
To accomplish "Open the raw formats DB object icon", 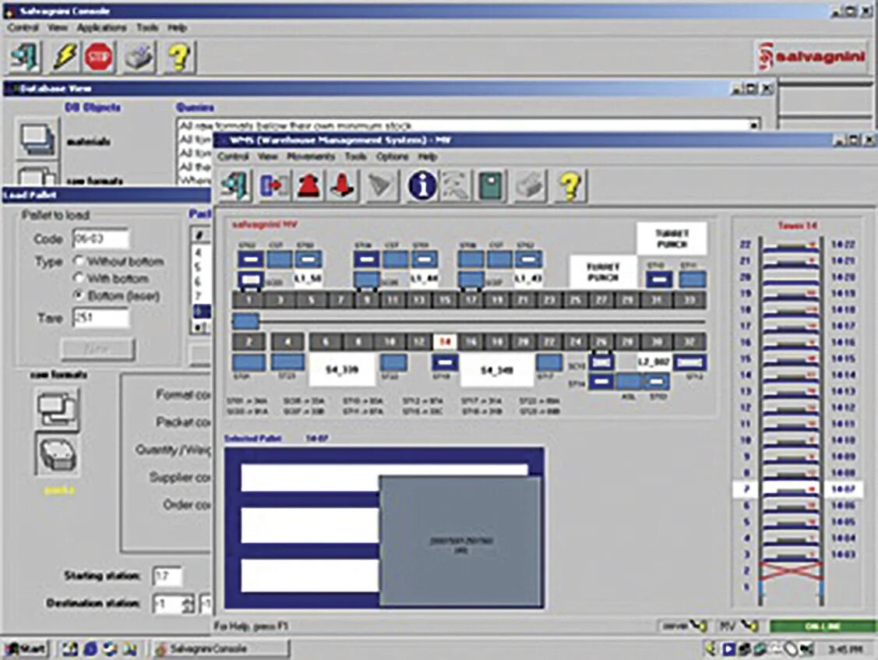I will (x=37, y=175).
